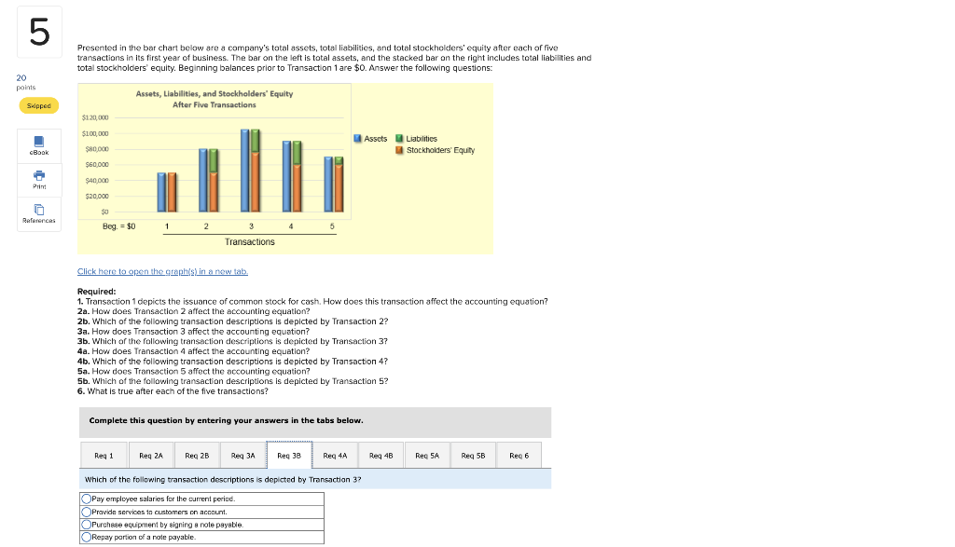Select the Req 5B tab
The image size is (955, 547).
coord(473,455)
